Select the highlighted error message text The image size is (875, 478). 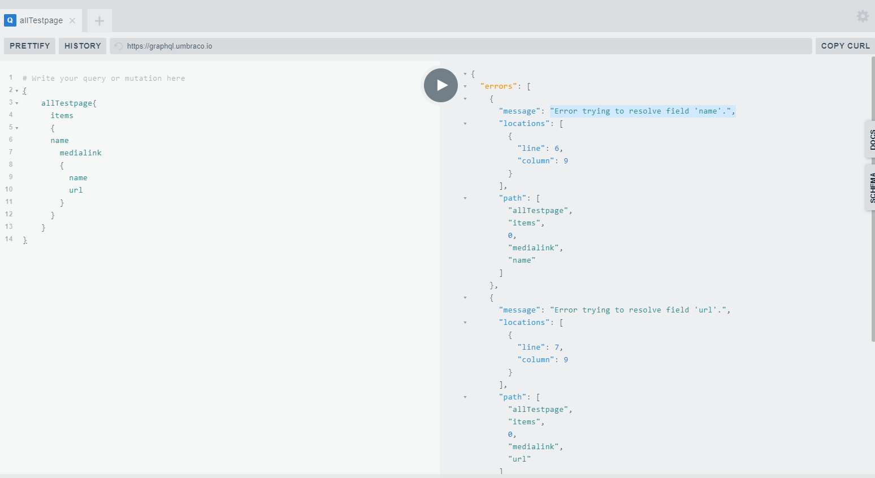click(643, 111)
